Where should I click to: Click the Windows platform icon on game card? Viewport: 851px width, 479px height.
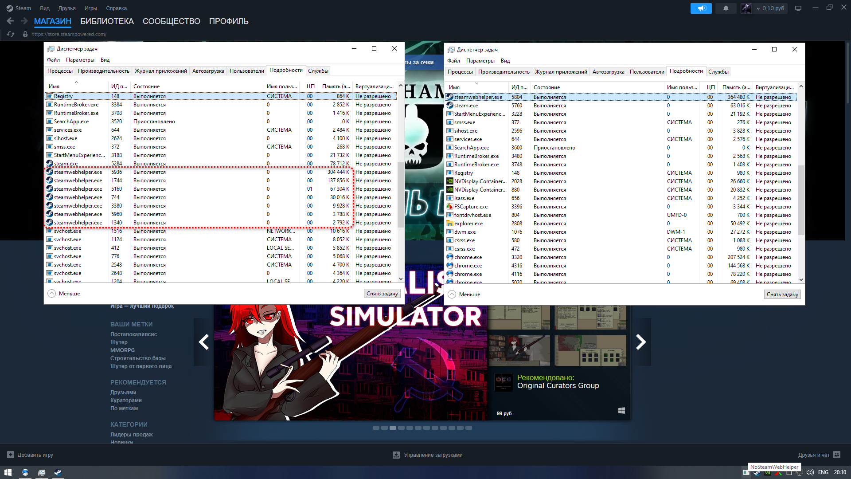click(621, 411)
